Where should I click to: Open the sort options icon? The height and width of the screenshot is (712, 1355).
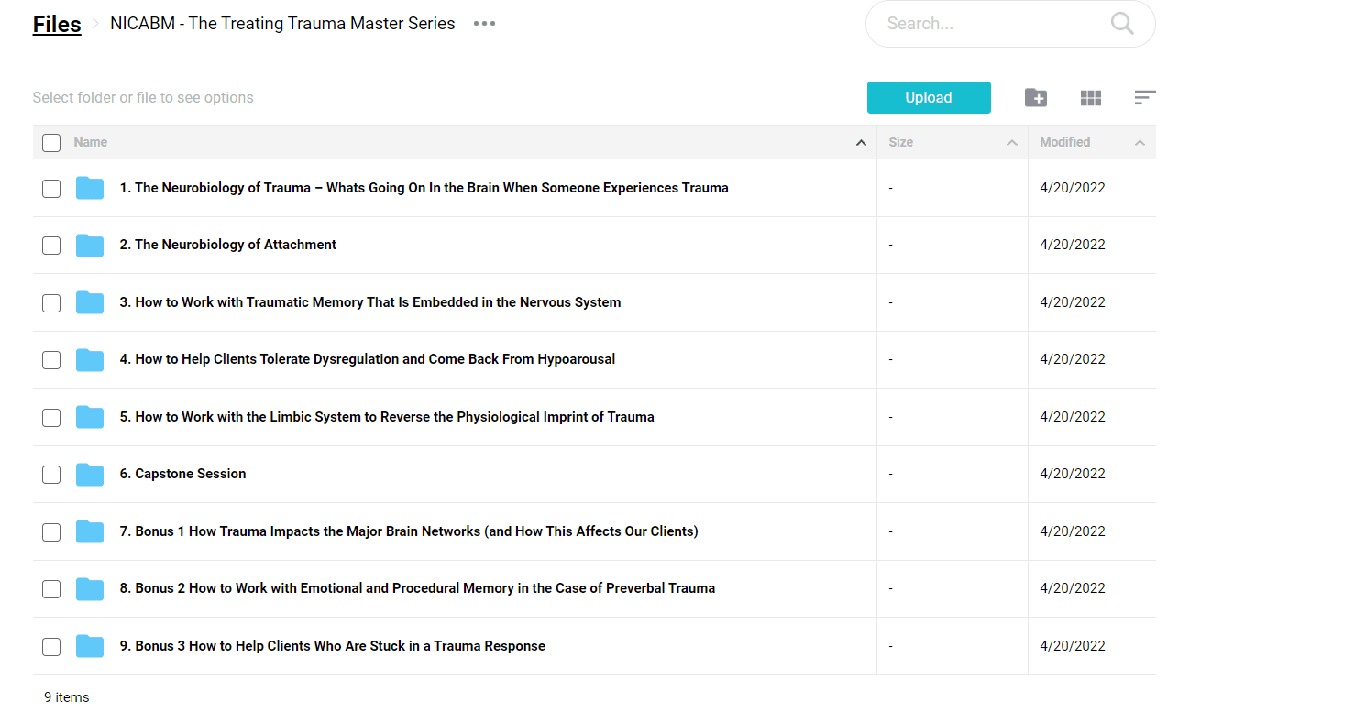[x=1145, y=97]
